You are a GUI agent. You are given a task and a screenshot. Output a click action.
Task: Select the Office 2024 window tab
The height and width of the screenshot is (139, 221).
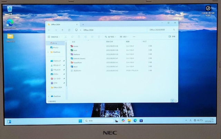pyautogui.click(x=63, y=25)
